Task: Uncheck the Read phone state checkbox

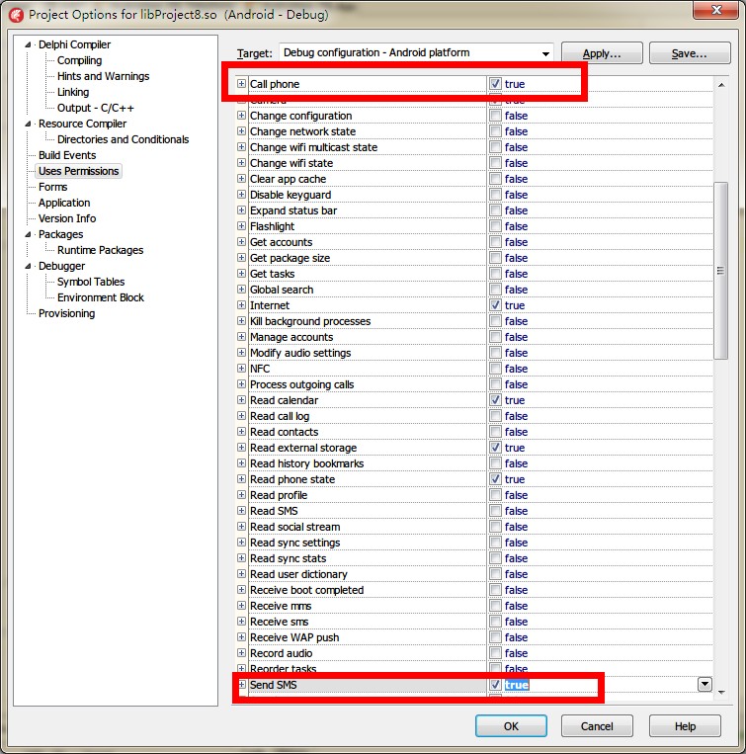Action: pos(495,479)
